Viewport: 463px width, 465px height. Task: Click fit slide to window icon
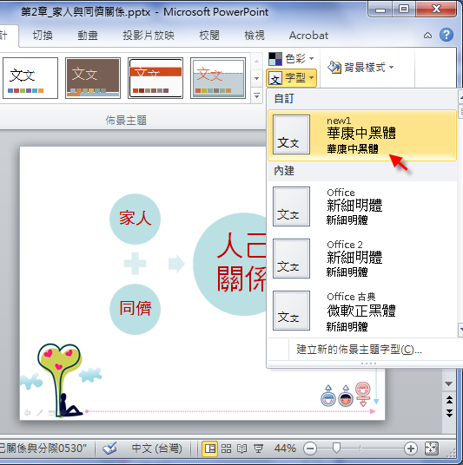click(x=431, y=449)
